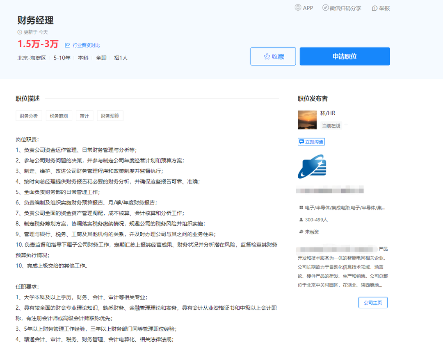
Task: Click recruiter name 林/HR
Action: point(328,113)
